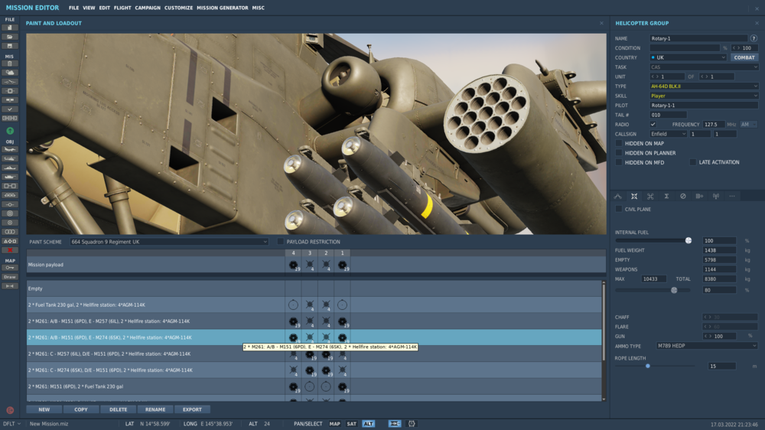Open the sigma summary tab icon
The height and width of the screenshot is (430, 765).
coord(666,196)
